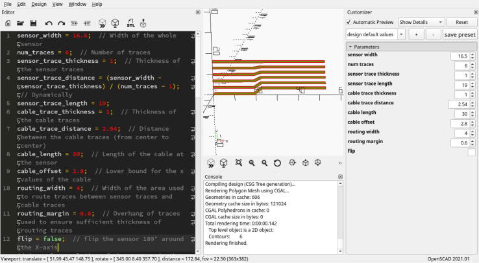Click the routing margin spinner arrows
Viewport: 479px width, 263px height.
point(473,143)
